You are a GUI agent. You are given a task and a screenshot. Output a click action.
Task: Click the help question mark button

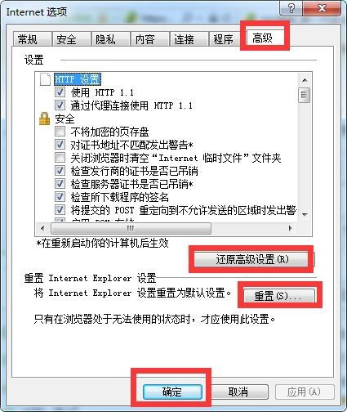tap(291, 8)
